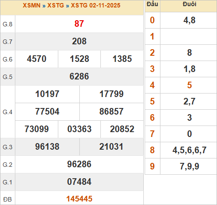
Task: Click the G.1 row label
Action: pyautogui.click(x=7, y=182)
